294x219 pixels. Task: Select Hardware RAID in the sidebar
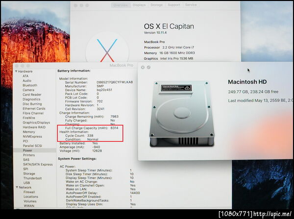coord(34,127)
